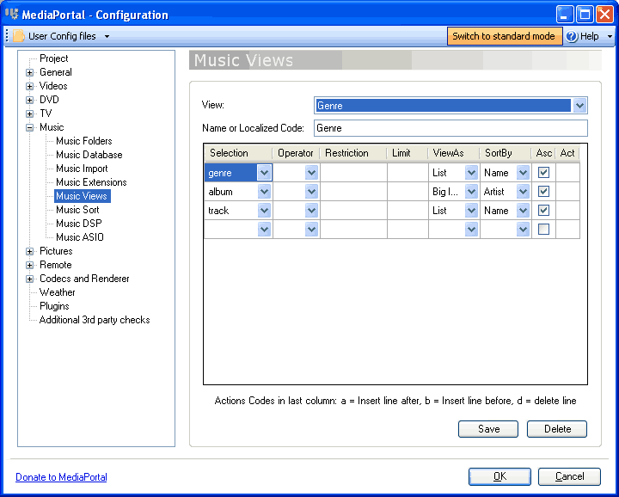Open the Donate to MediaPortal link
Image resolution: width=619 pixels, height=497 pixels.
61,477
